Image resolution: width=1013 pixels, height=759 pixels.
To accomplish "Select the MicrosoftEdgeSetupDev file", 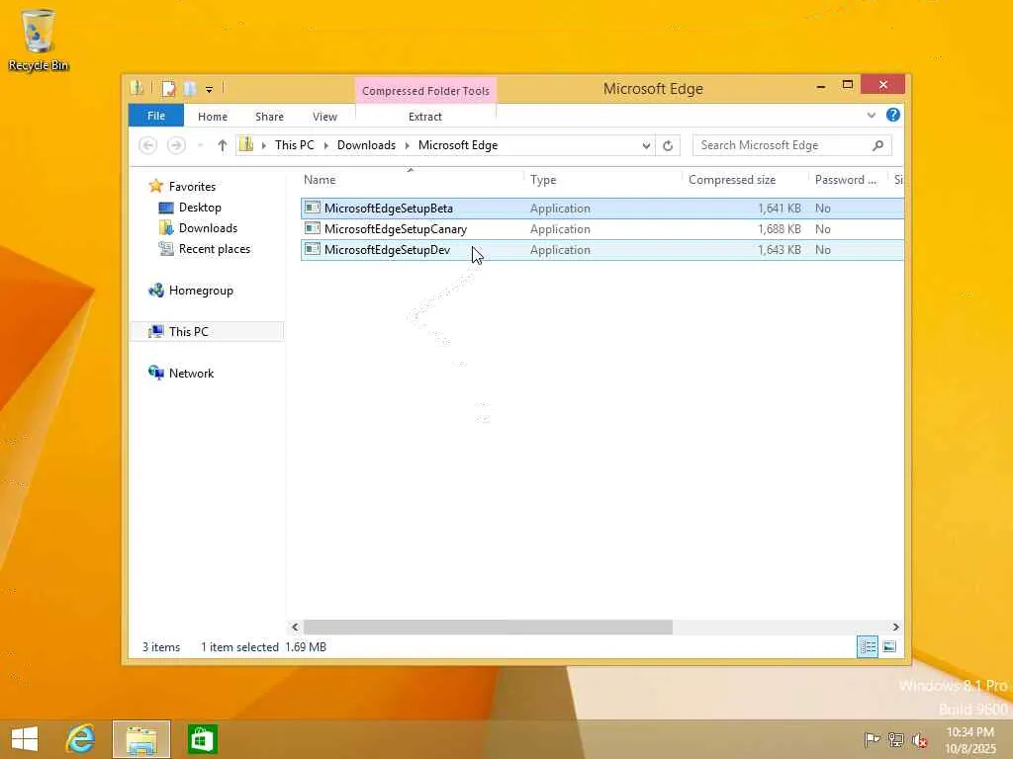I will [x=602, y=250].
